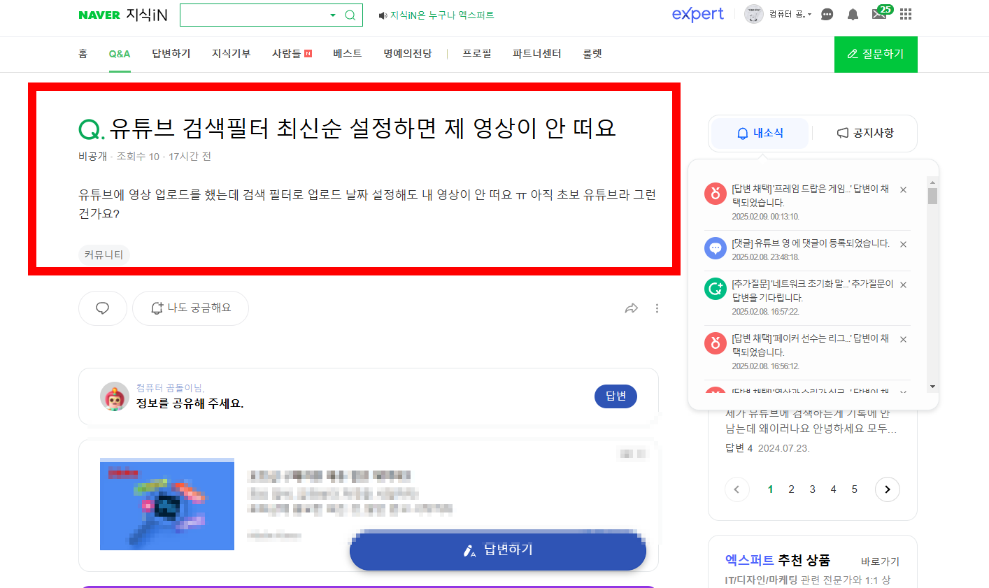Viewport: 989px width, 588px height.
Task: Open the three-dot more options menu
Action: click(657, 308)
